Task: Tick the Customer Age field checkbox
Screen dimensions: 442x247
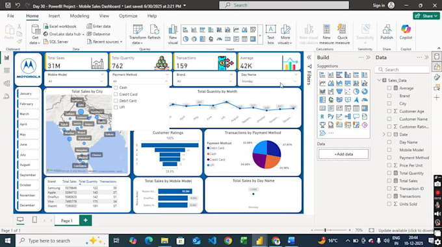Action: click(389, 112)
